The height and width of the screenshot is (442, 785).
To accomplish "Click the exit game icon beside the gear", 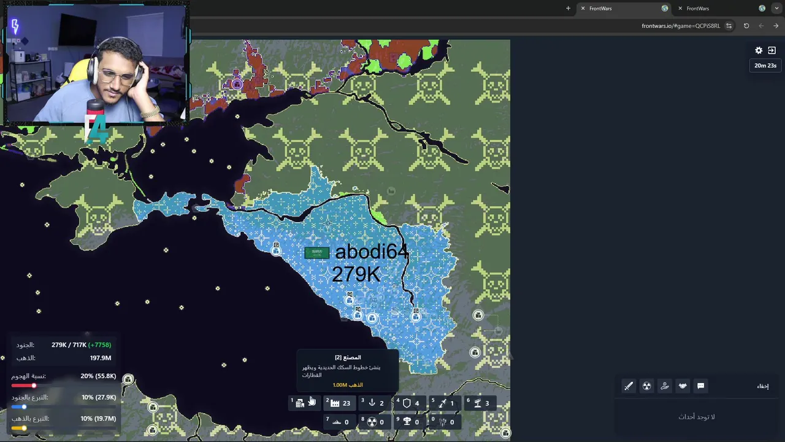I will pyautogui.click(x=772, y=50).
